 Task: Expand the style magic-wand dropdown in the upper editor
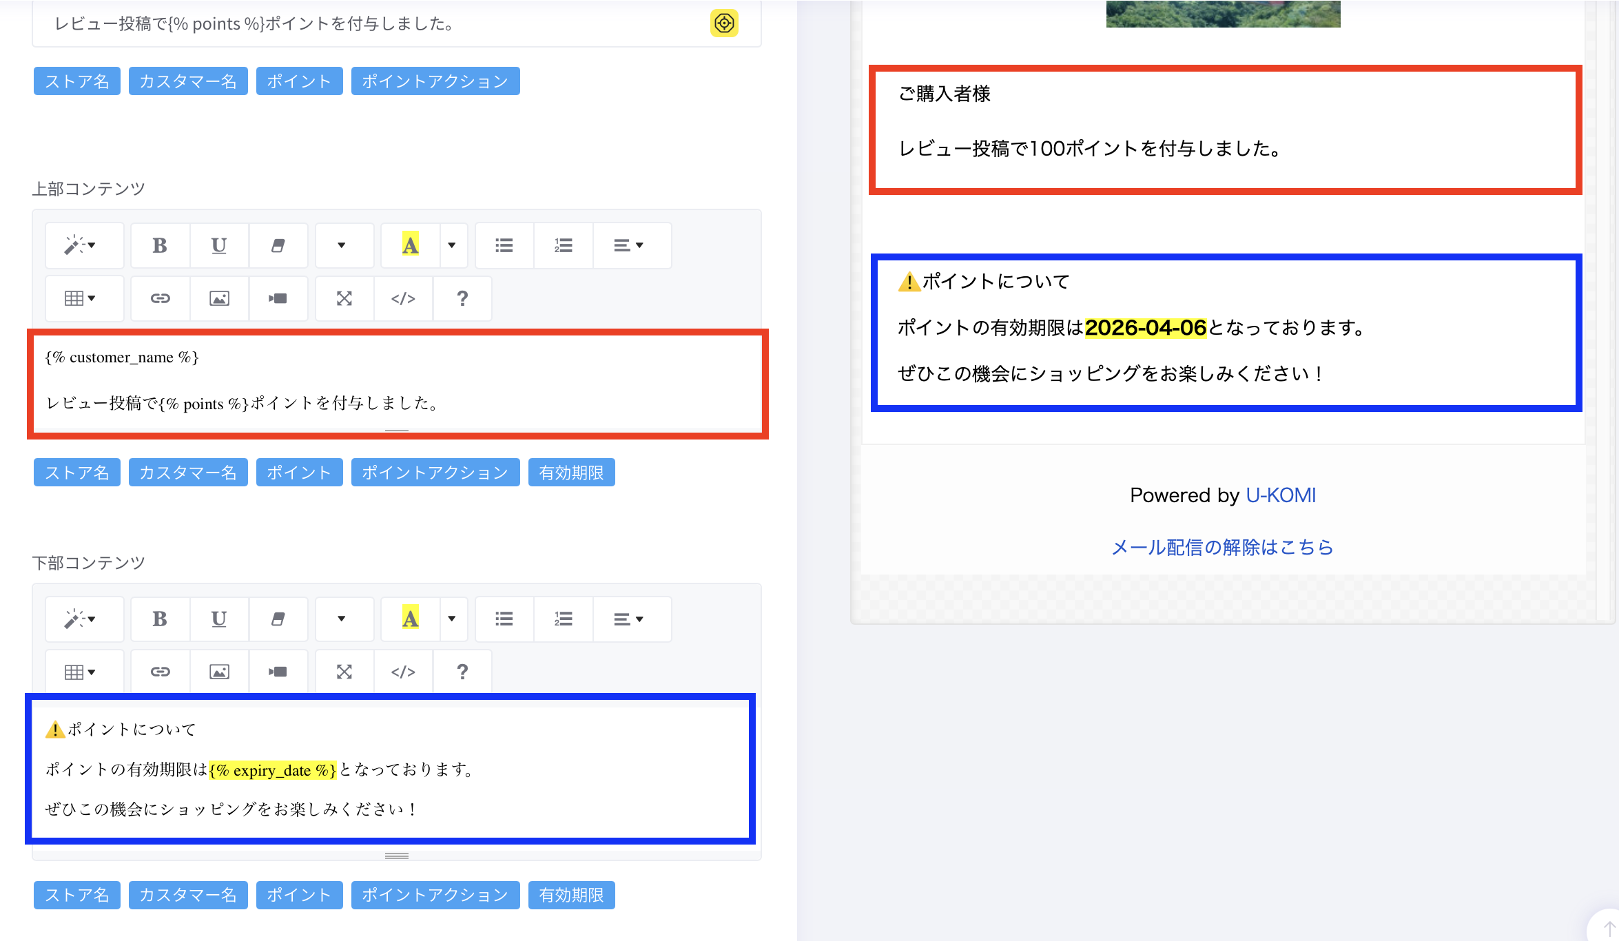point(81,245)
